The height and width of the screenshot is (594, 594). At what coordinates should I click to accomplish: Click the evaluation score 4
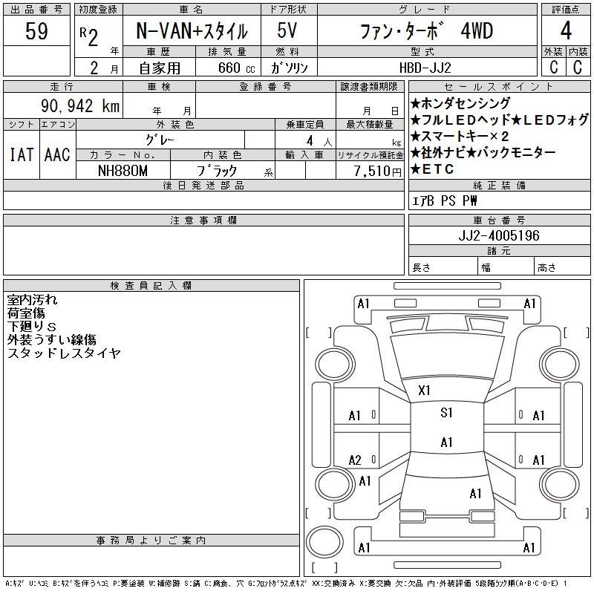566,32
